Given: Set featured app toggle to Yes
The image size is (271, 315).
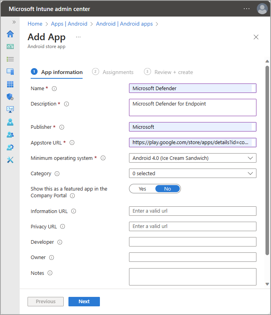Looking at the screenshot, I should [x=142, y=189].
